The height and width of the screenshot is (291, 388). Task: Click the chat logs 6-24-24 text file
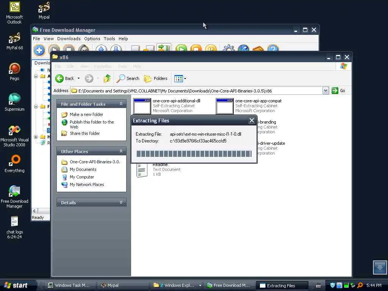[14, 228]
